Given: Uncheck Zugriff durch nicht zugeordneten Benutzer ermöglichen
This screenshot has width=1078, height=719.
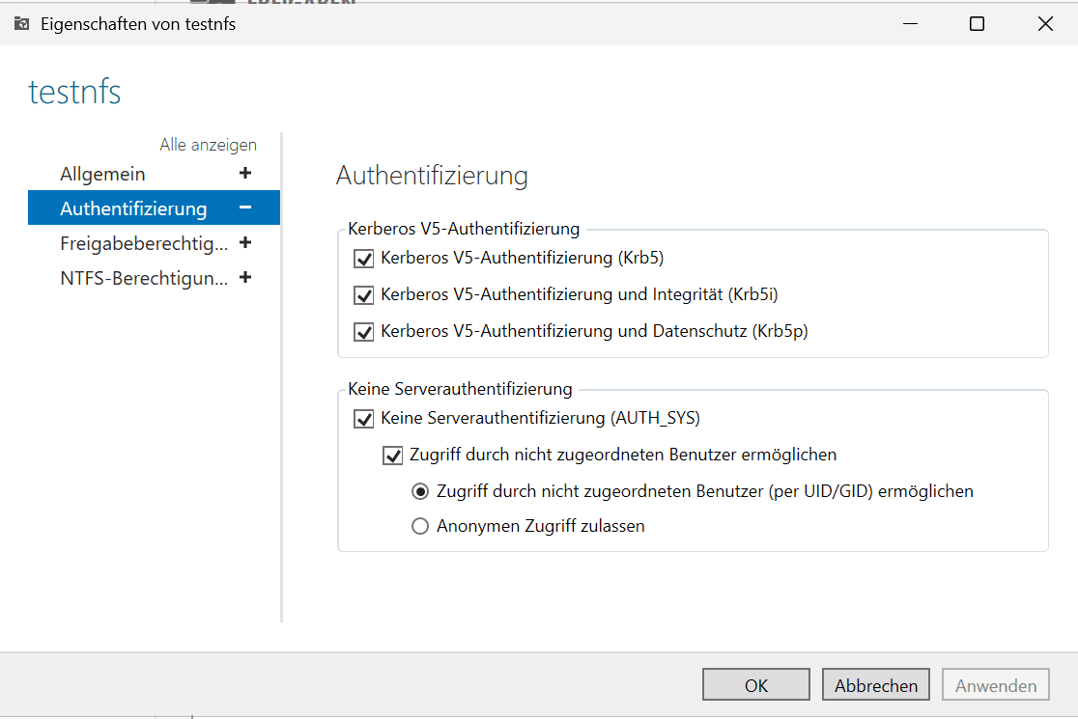Looking at the screenshot, I should 393,455.
